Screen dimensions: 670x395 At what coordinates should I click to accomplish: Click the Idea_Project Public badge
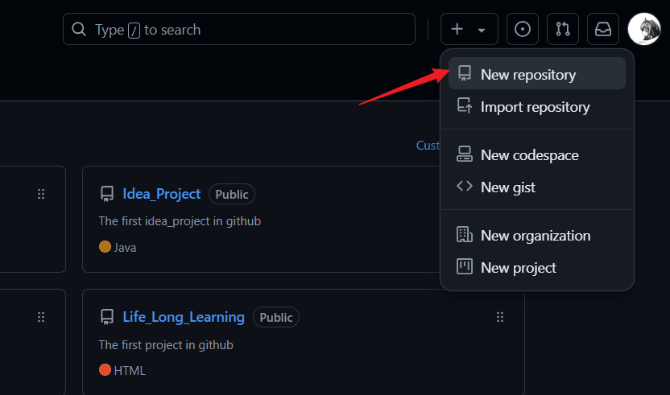(232, 195)
